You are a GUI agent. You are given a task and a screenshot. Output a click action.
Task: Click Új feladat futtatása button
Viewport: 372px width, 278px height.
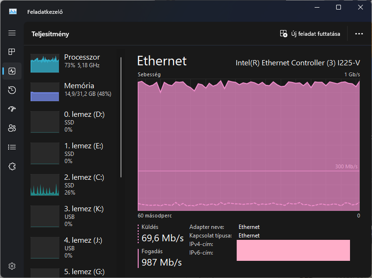tap(310, 34)
